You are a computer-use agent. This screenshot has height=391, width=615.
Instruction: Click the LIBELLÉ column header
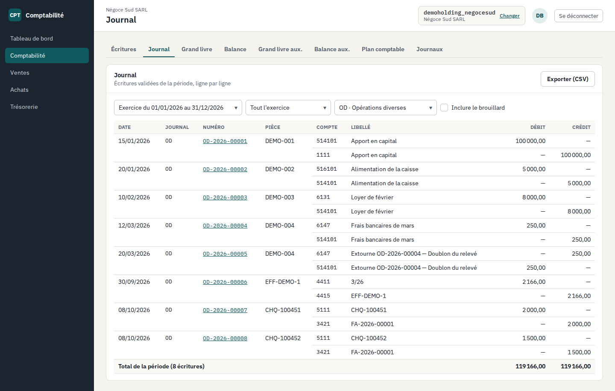pyautogui.click(x=361, y=127)
